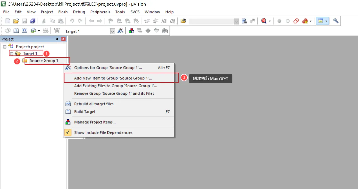Open Options for Target magic wand
This screenshot has width=358, height=189.
(120, 31)
